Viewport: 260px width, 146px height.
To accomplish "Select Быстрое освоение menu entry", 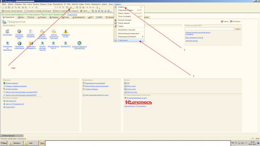I will [129, 20].
